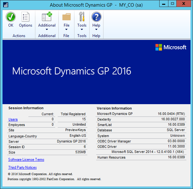Click the 2016 Microsoft Corporation copyright line
This screenshot has width=193, height=189.
pyautogui.click(x=40, y=174)
